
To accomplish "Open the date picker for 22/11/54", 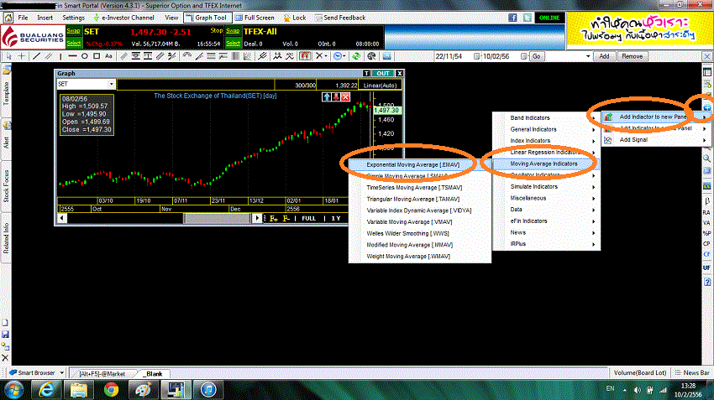I will coord(477,56).
